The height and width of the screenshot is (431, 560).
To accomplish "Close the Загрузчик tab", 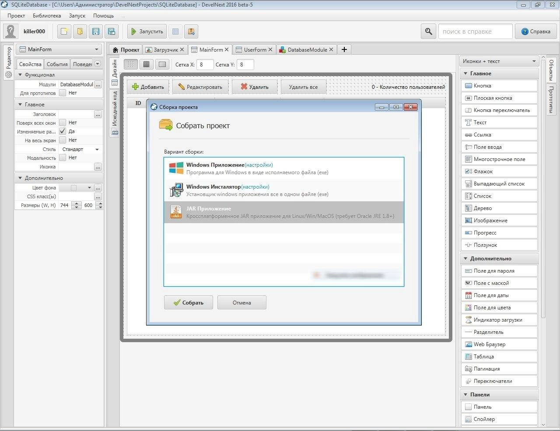I will tap(182, 49).
